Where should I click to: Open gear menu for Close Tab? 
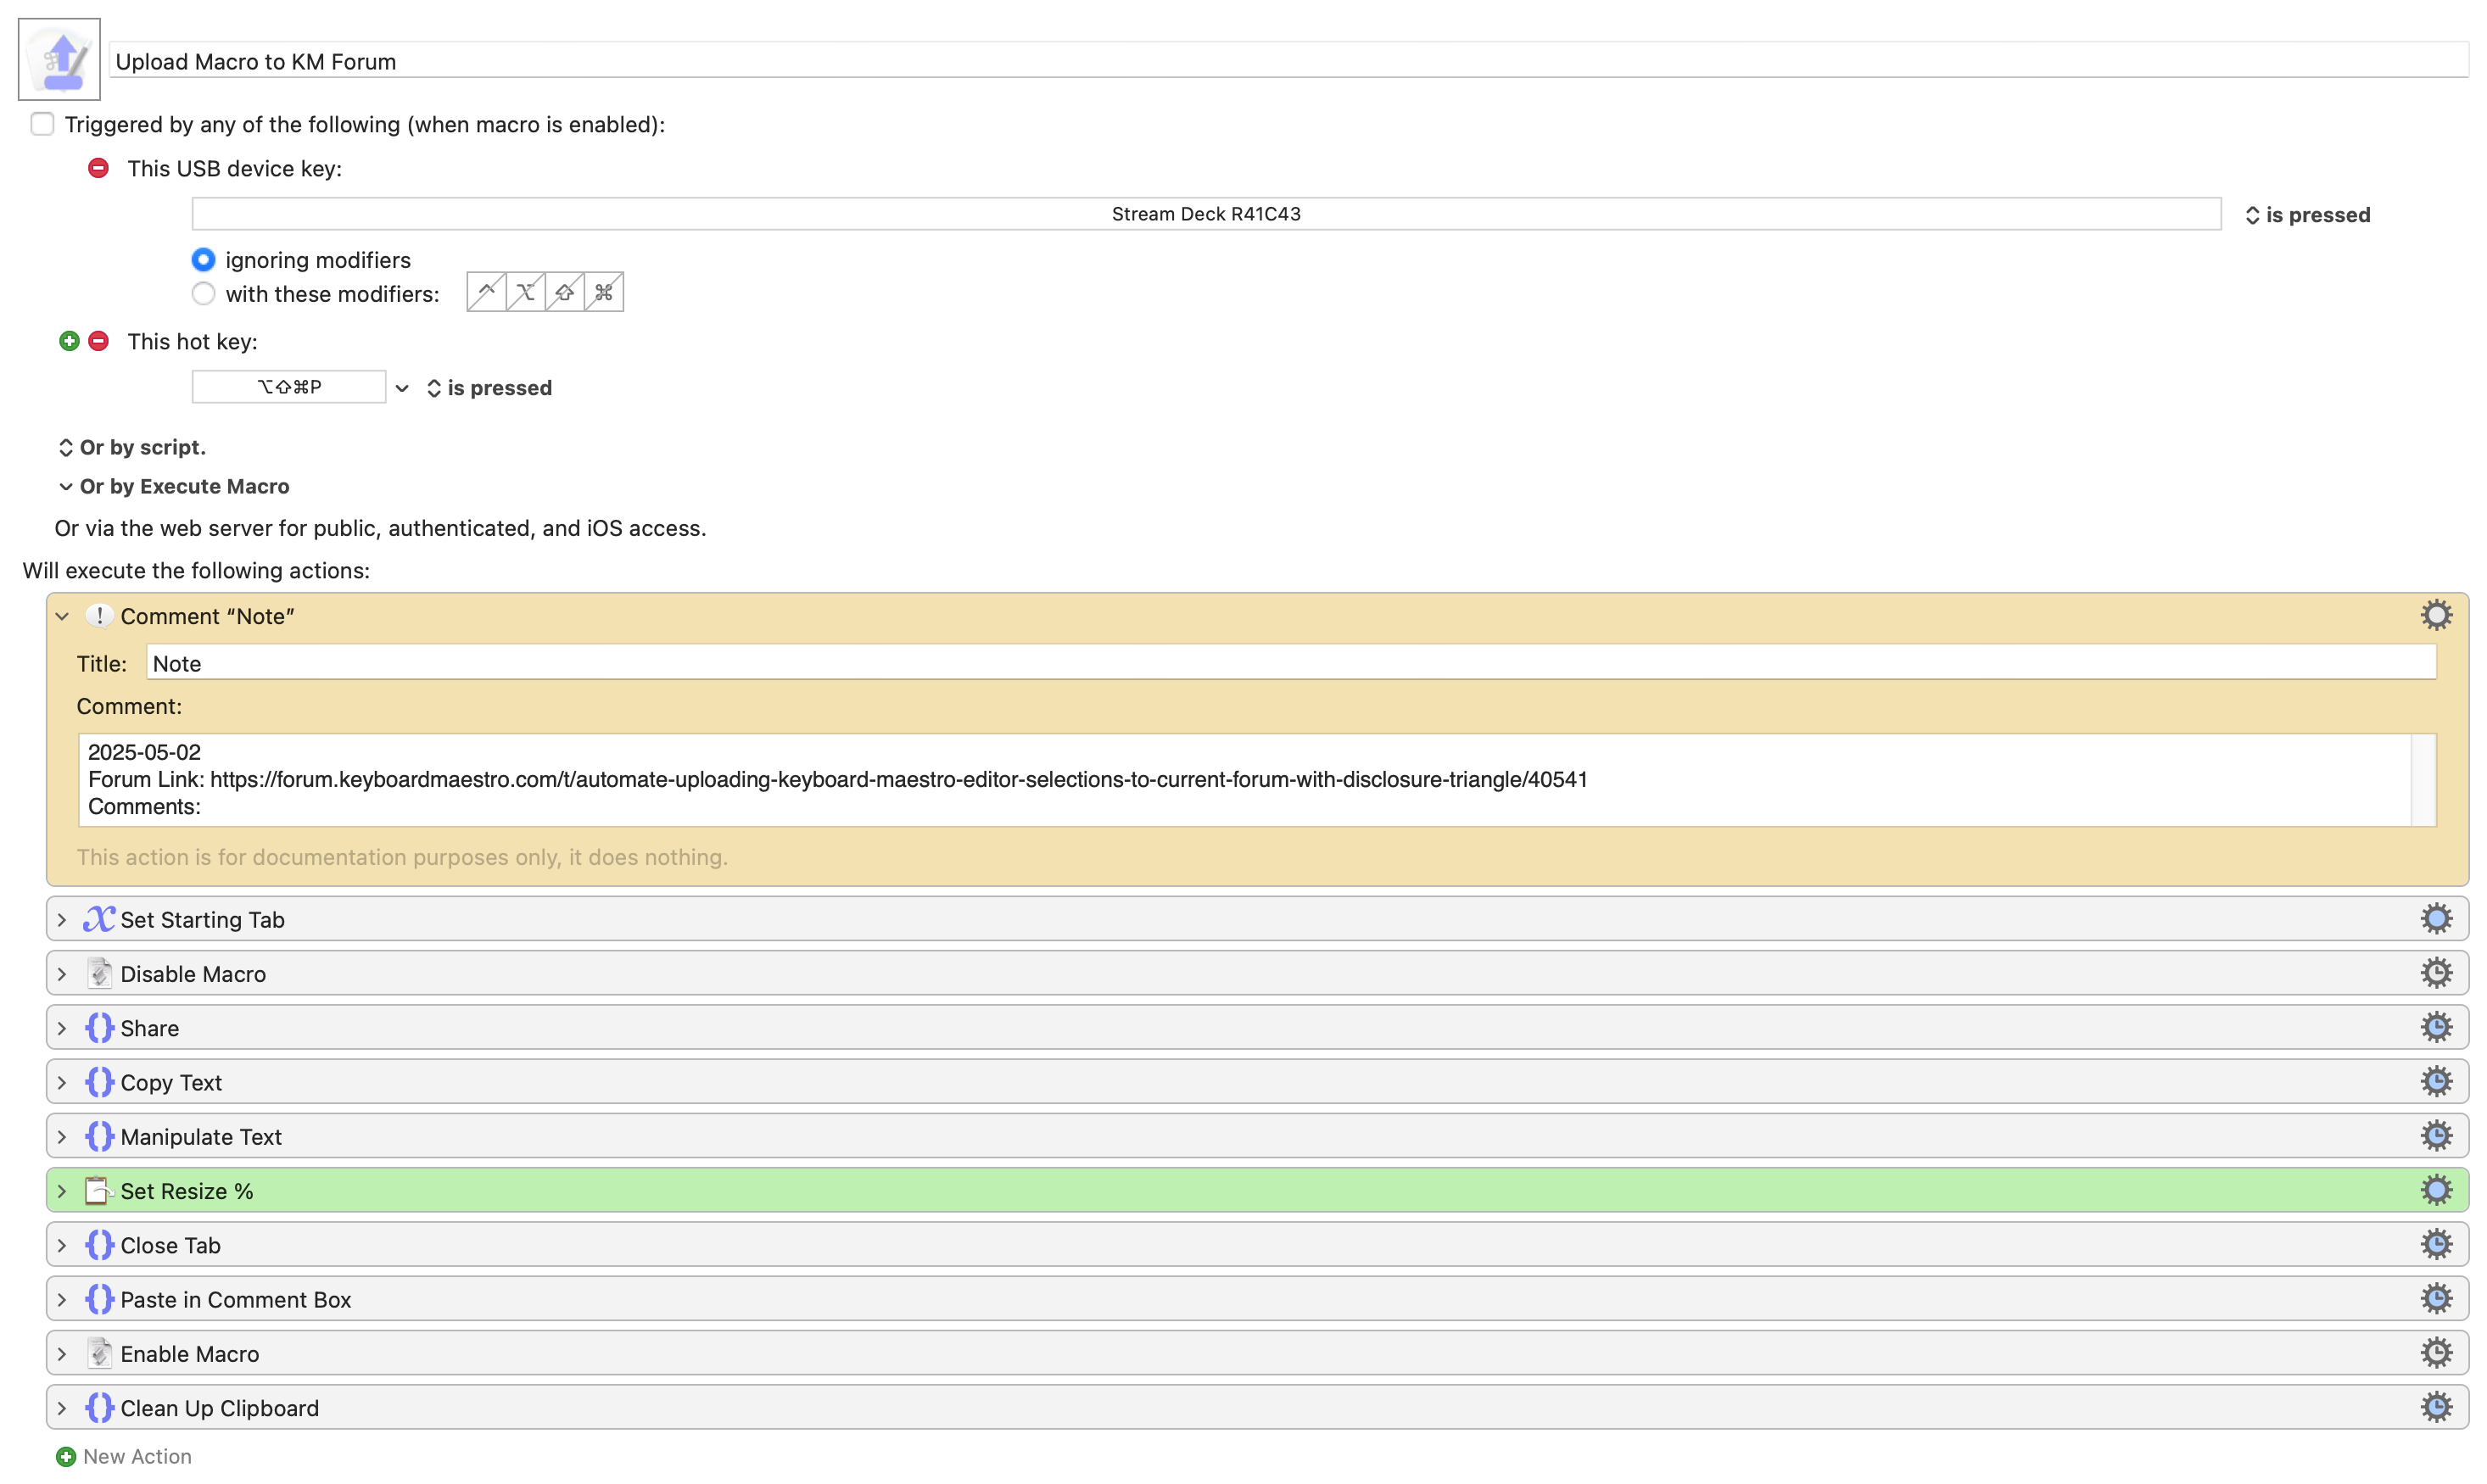(2436, 1244)
